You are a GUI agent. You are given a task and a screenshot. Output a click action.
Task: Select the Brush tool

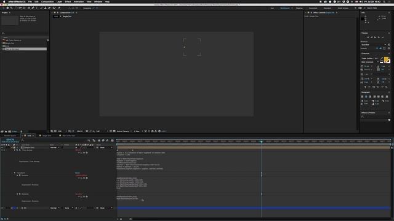point(42,8)
